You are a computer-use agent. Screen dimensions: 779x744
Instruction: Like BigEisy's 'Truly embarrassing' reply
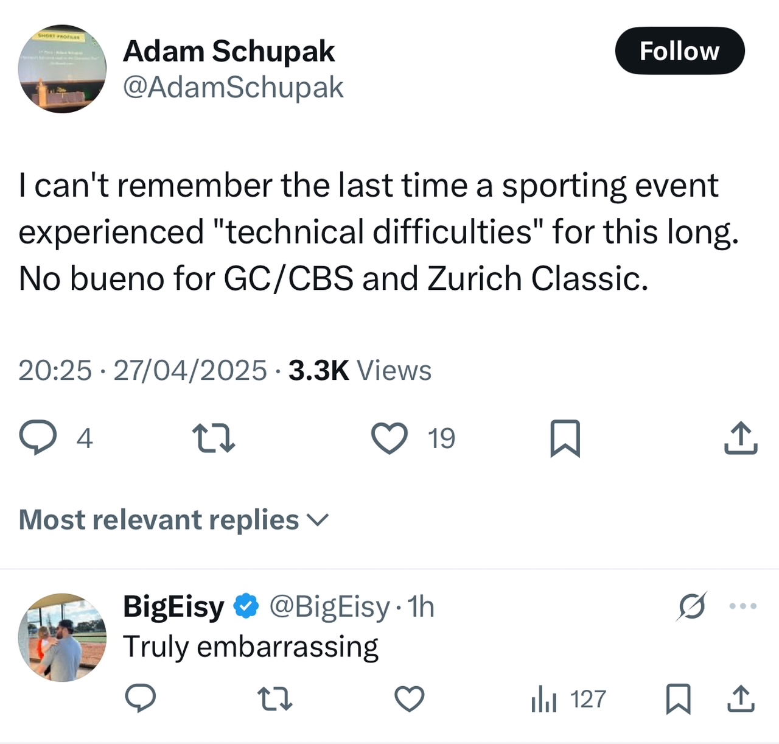[x=409, y=698]
